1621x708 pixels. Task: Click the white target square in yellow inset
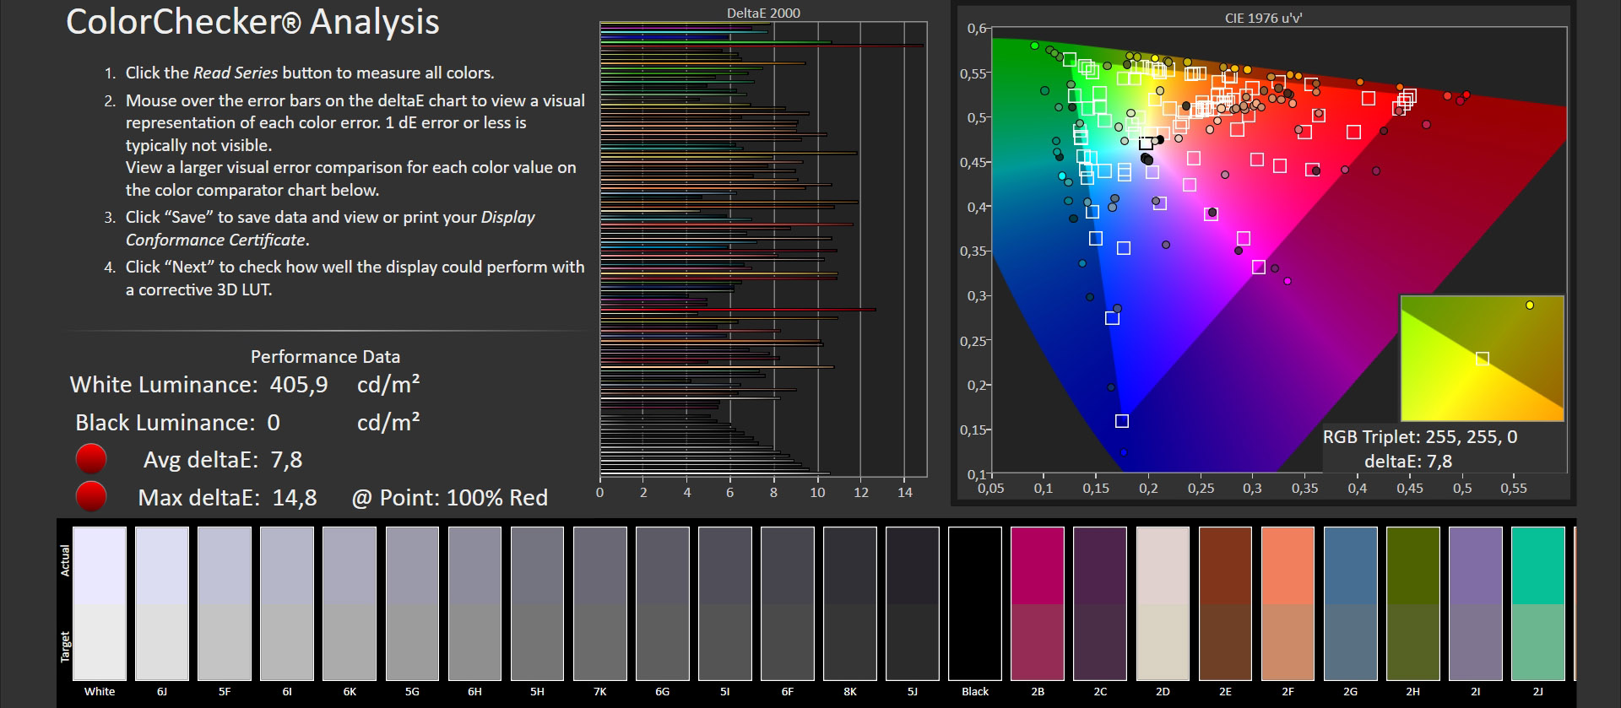[x=1482, y=359]
